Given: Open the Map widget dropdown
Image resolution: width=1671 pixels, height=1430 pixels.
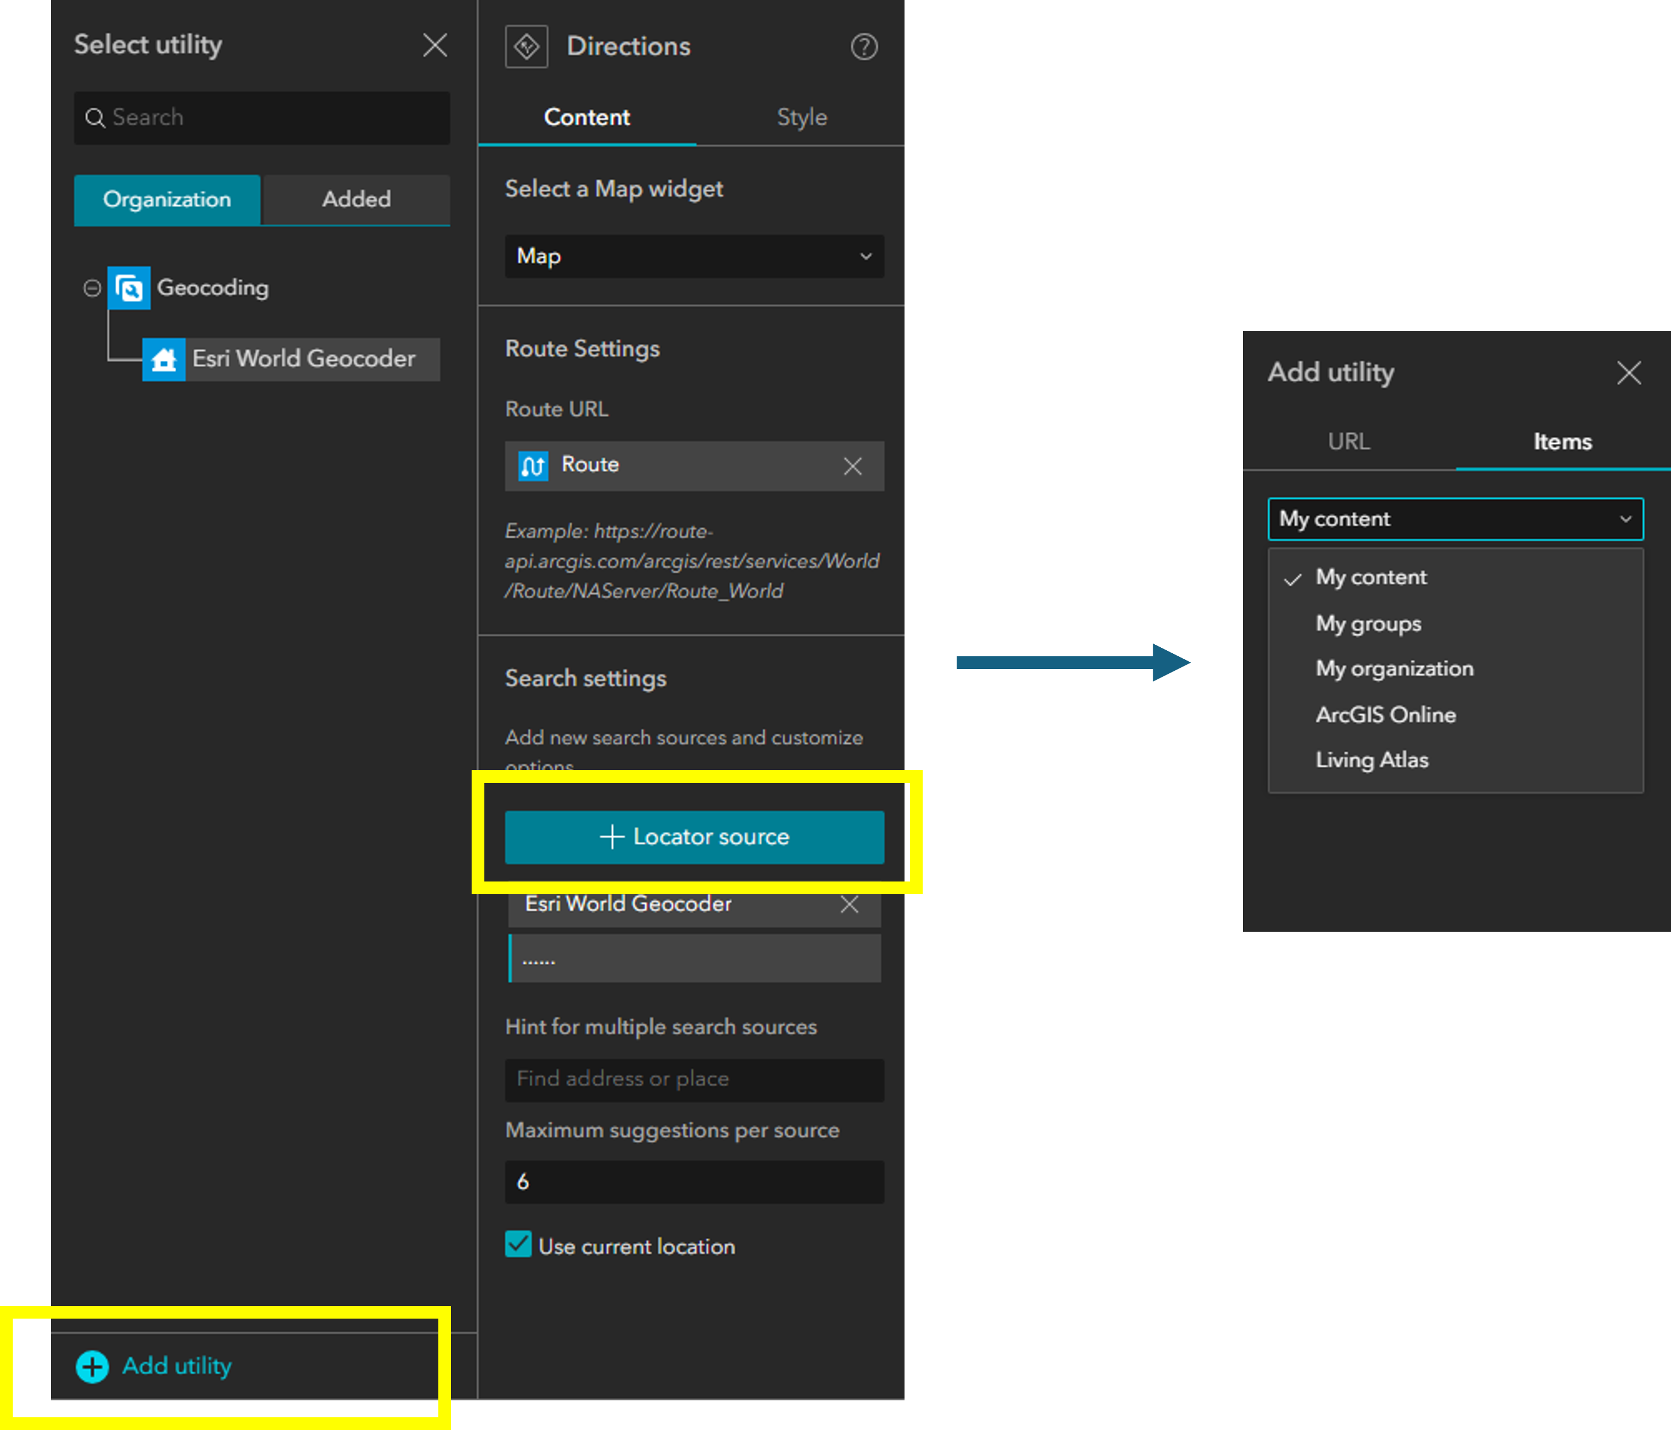Looking at the screenshot, I should [694, 257].
